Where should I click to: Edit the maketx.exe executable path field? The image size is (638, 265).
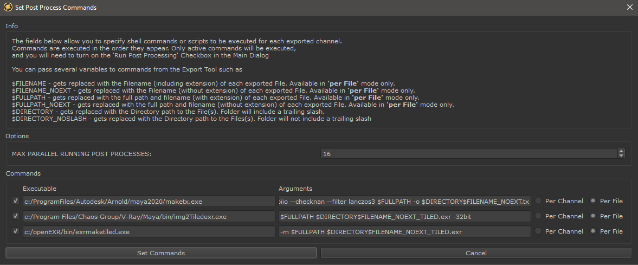(x=149, y=201)
